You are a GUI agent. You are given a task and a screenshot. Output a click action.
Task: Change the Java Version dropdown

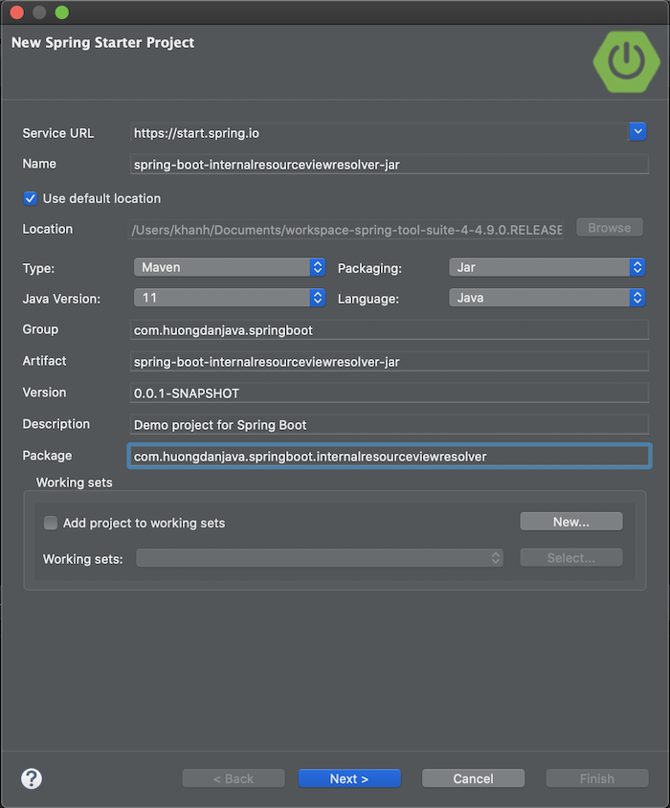pos(230,298)
